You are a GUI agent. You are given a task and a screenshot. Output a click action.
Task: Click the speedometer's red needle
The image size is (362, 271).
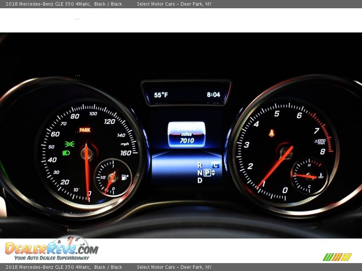pyautogui.click(x=87, y=173)
